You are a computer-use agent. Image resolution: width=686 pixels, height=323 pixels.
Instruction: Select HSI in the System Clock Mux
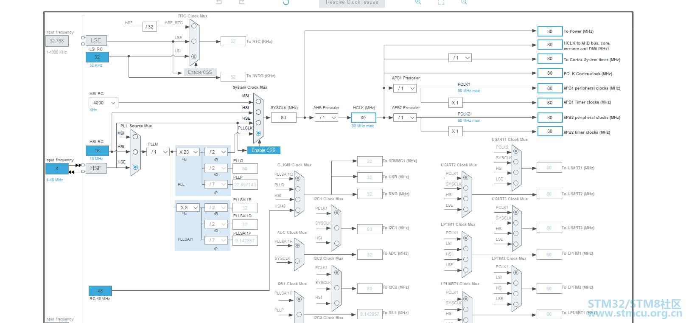(x=258, y=112)
